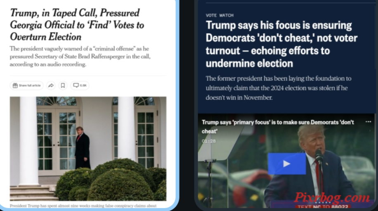Click the 01:28 video duration label

209,141
